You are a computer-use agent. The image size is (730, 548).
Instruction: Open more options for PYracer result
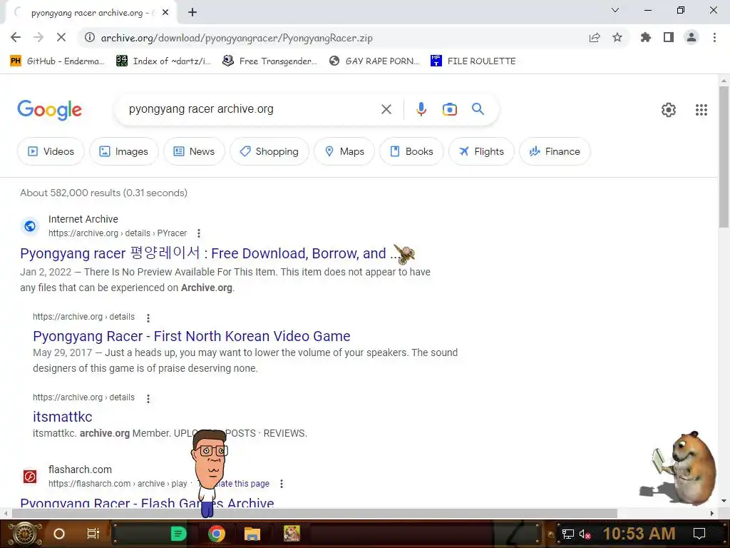tap(199, 233)
